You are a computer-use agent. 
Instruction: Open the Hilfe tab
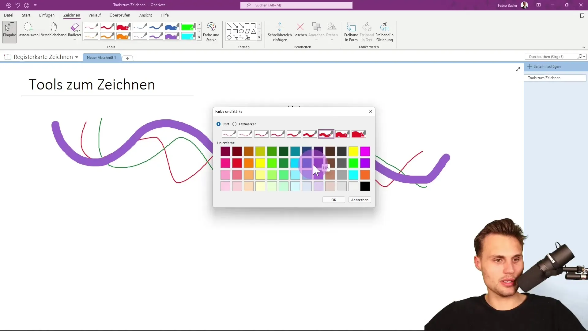tap(165, 15)
